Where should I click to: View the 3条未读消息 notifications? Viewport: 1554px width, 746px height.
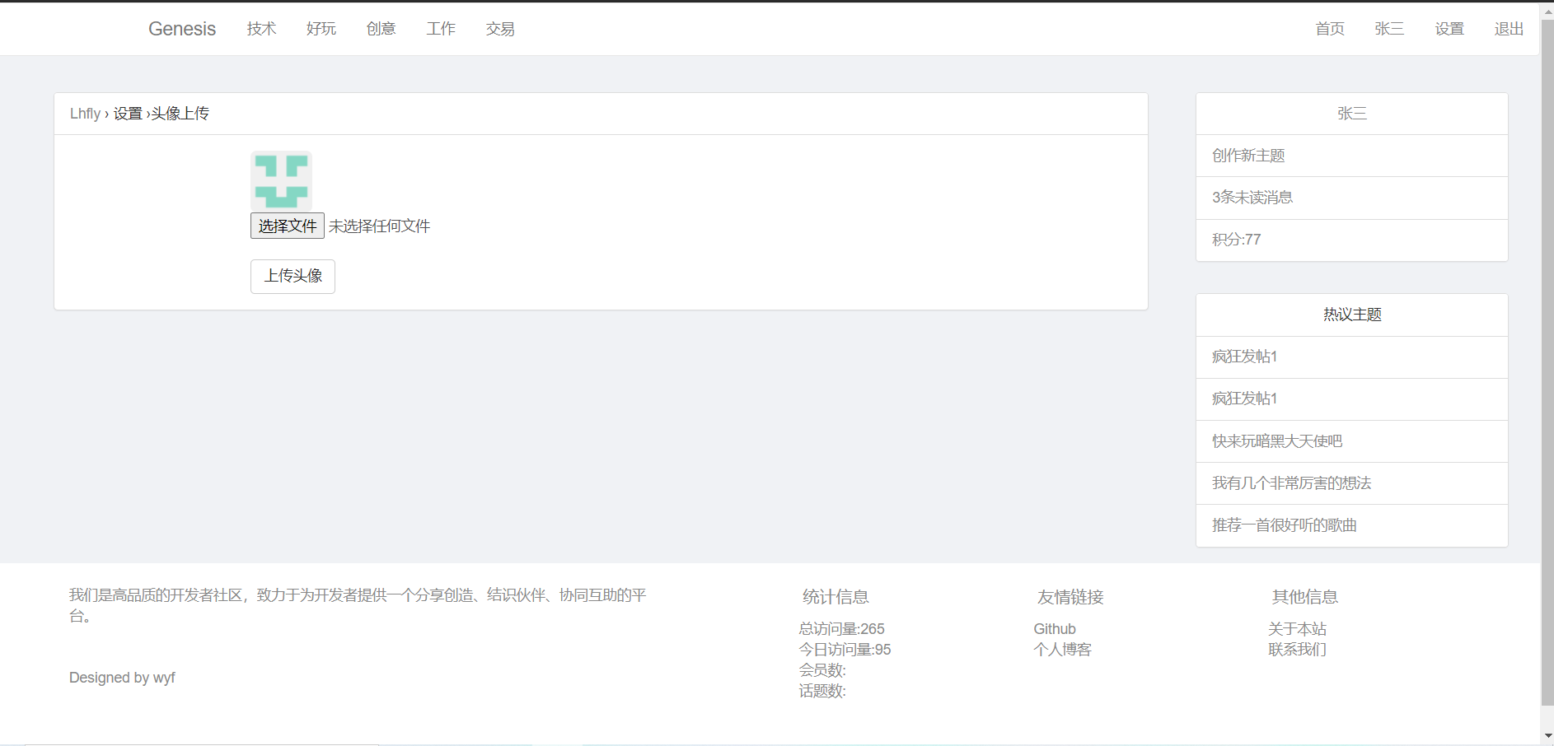[x=1252, y=198]
